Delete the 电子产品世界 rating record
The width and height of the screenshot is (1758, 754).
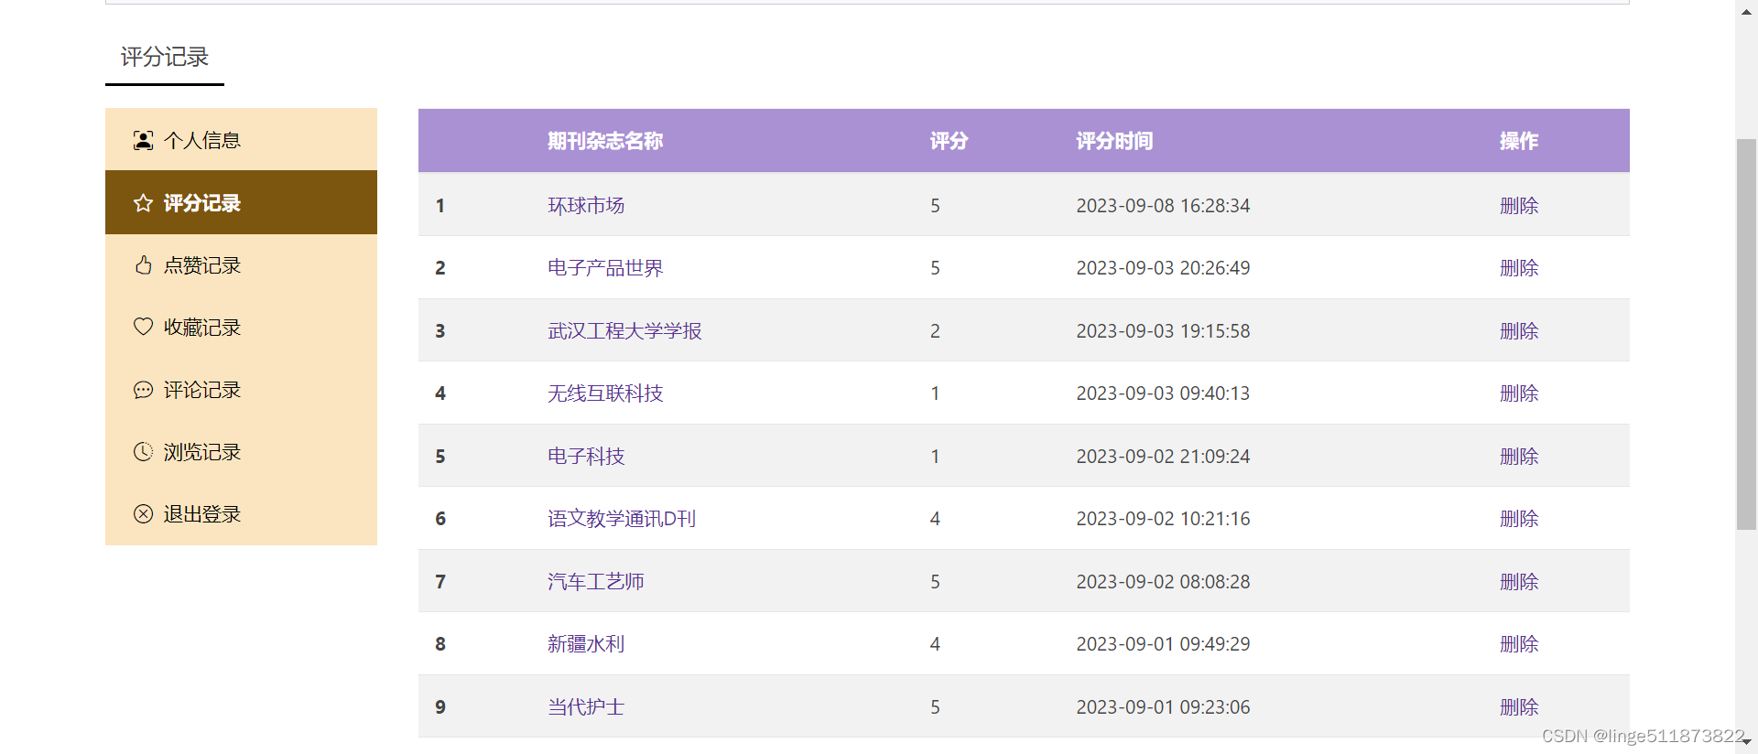tap(1519, 268)
